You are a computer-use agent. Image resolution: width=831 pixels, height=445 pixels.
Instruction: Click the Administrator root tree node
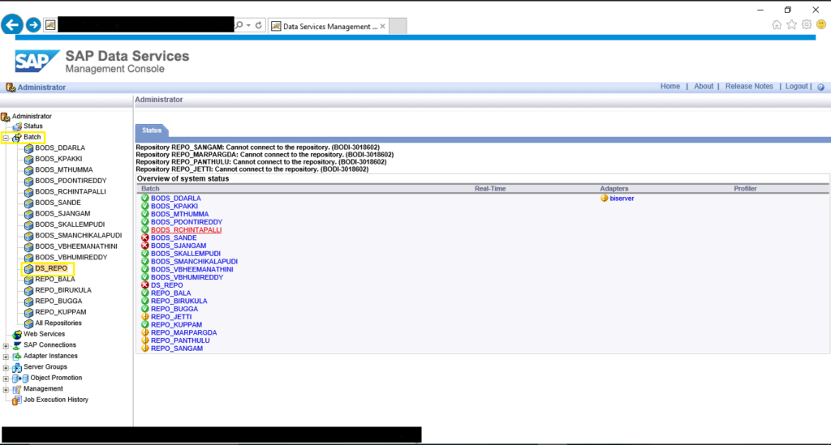coord(32,117)
